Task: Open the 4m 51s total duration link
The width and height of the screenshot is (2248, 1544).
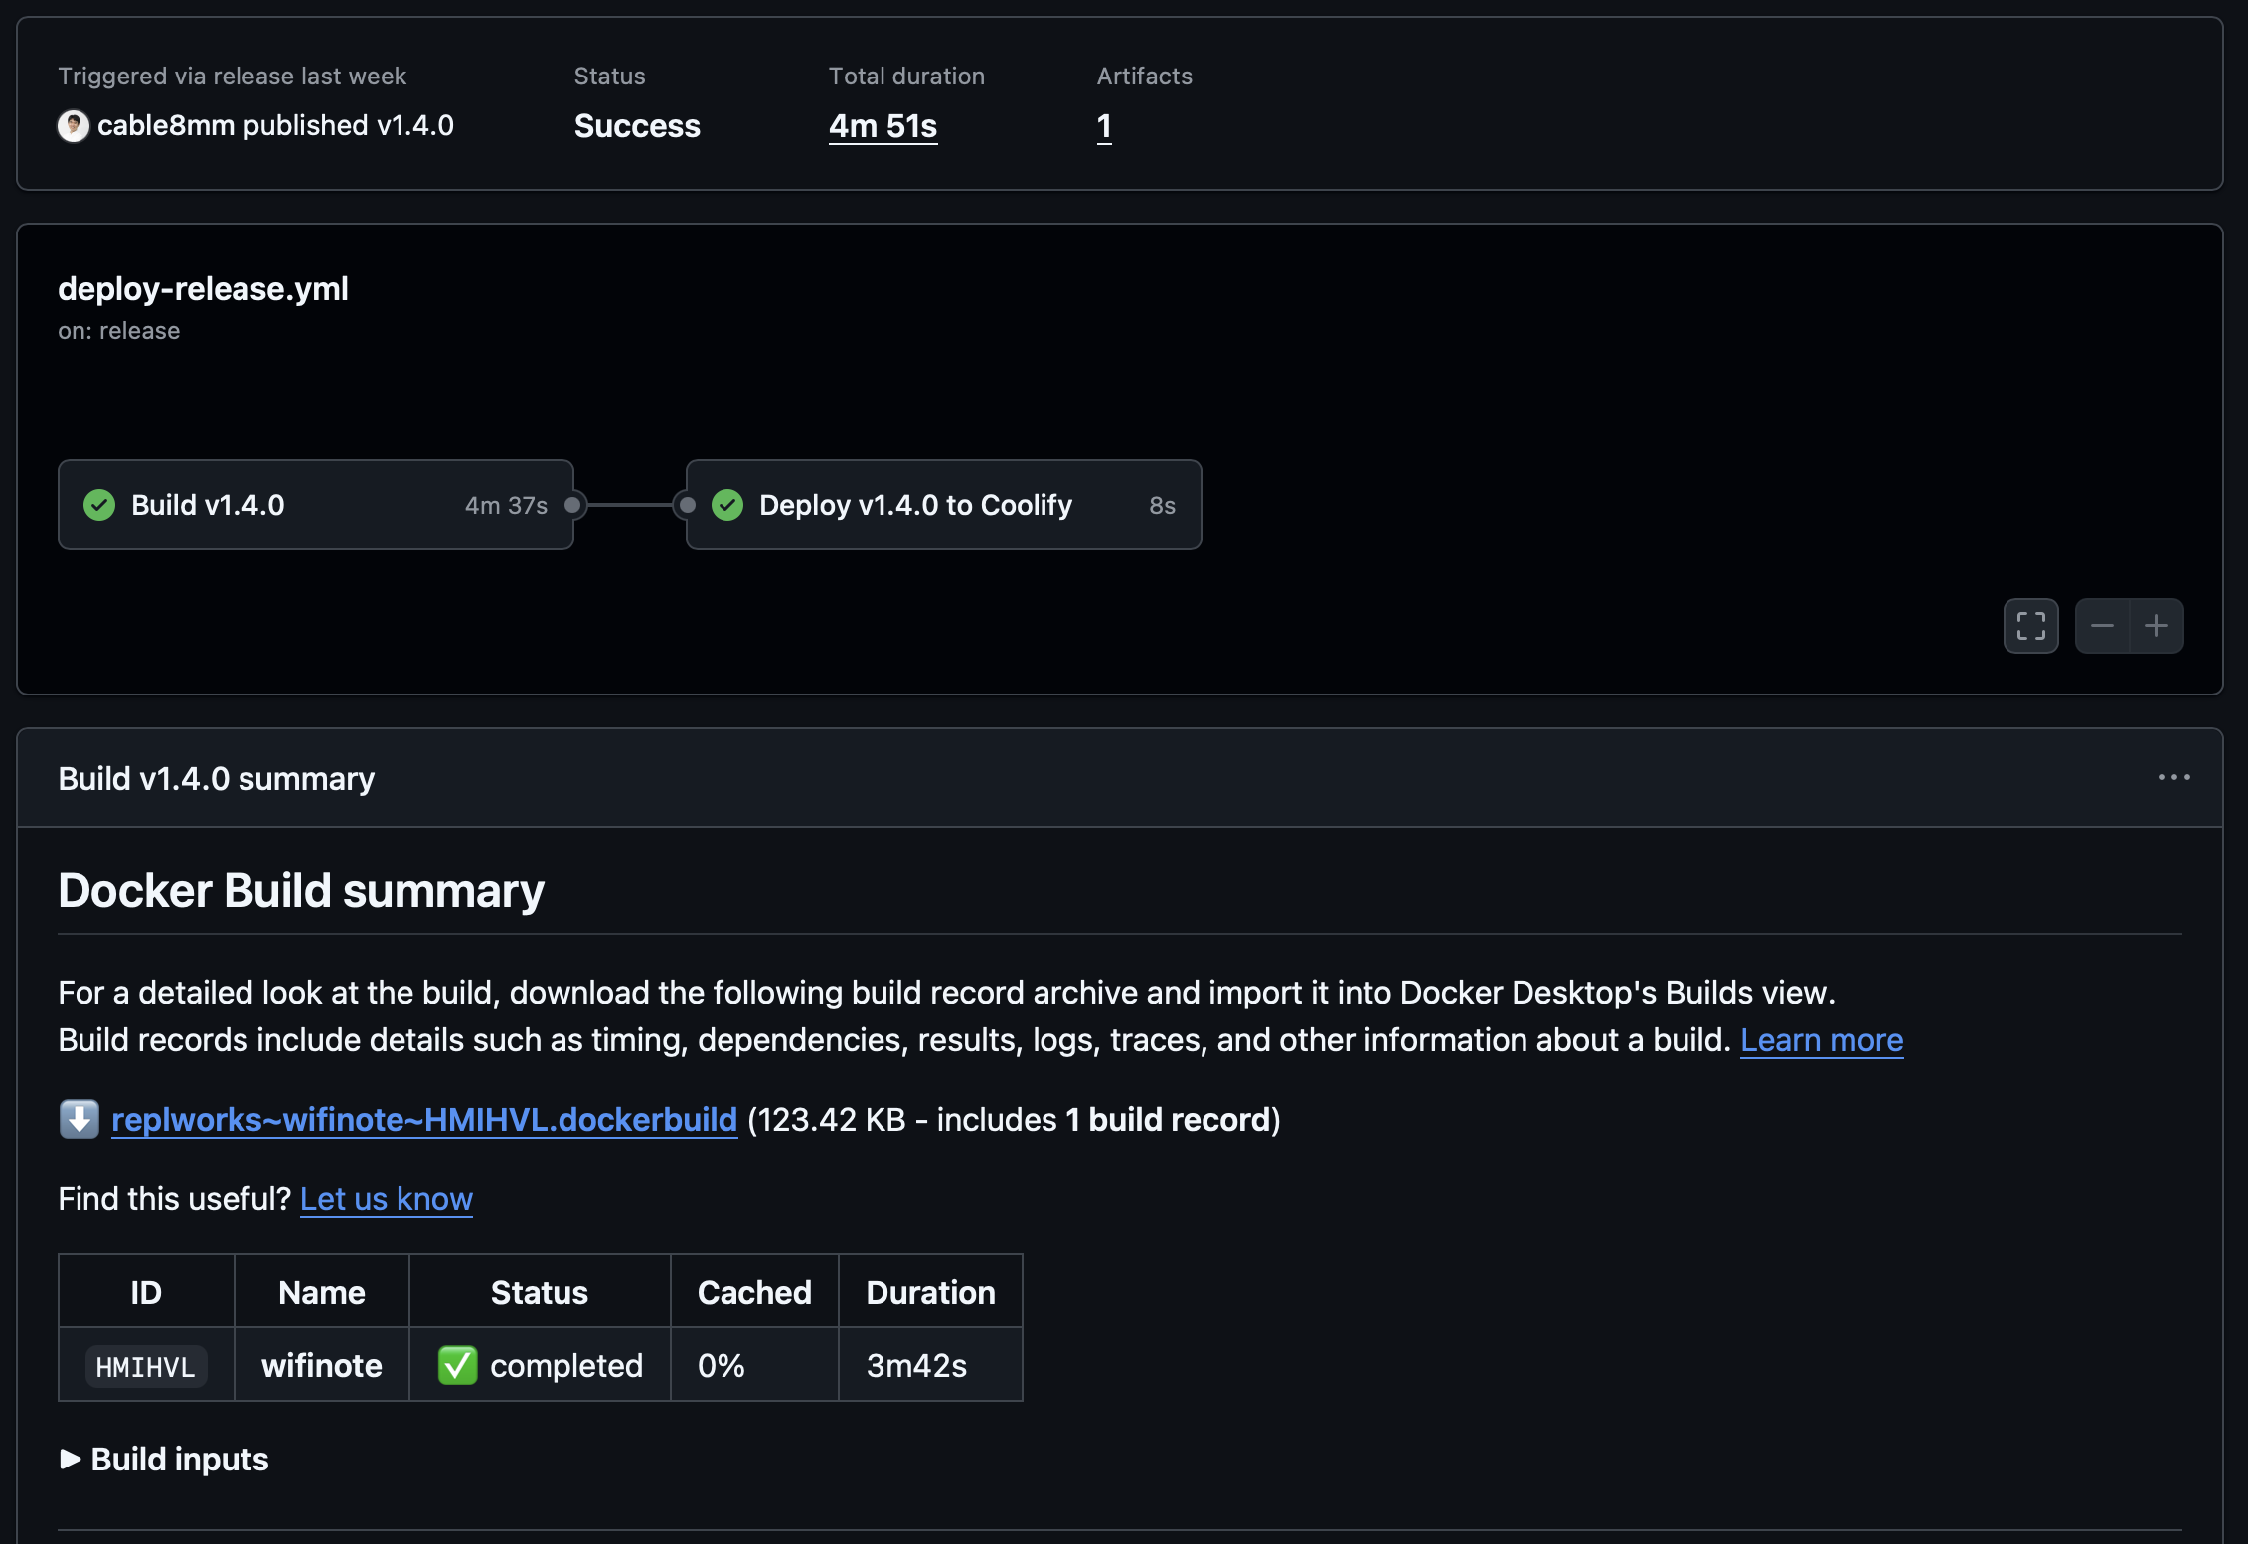Action: pyautogui.click(x=883, y=126)
